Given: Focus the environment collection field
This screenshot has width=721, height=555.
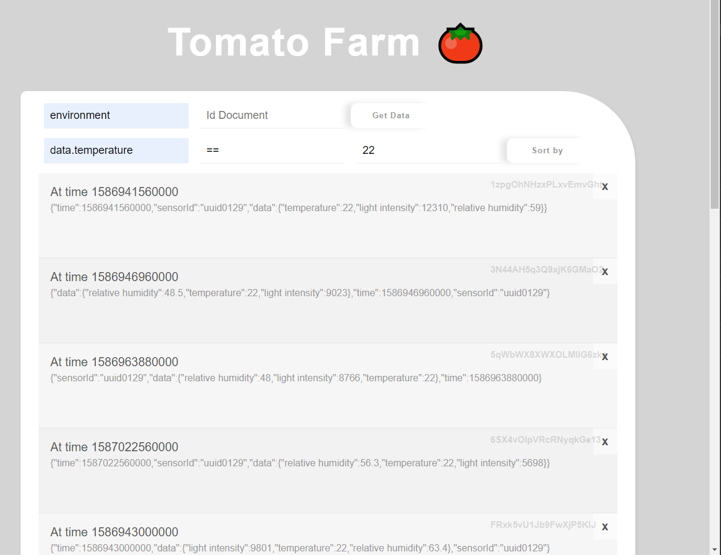Looking at the screenshot, I should tap(116, 115).
